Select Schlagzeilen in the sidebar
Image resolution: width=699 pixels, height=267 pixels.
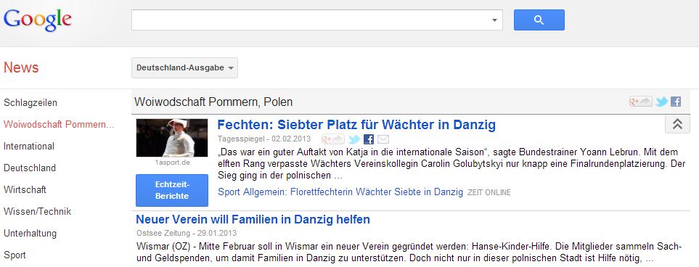[30, 103]
